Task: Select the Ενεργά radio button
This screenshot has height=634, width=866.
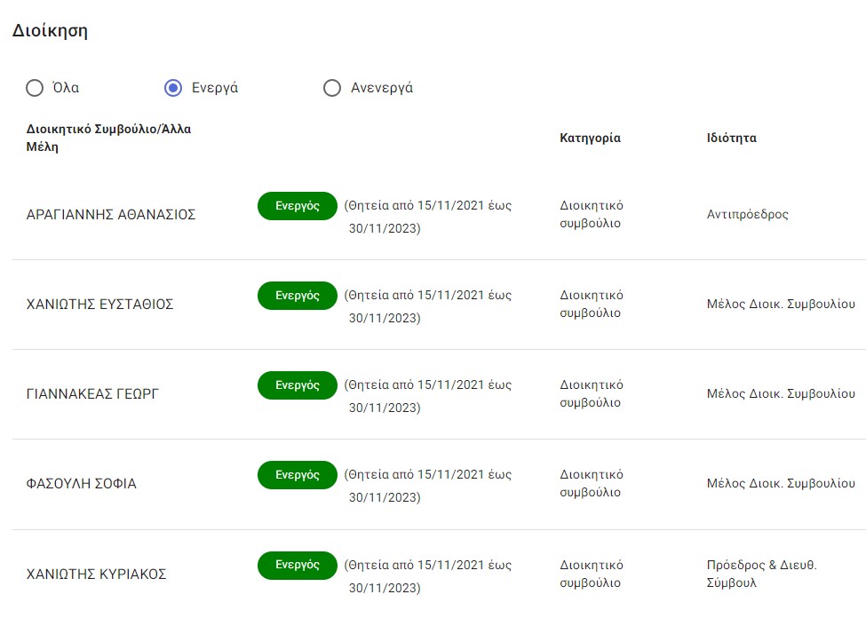Action: click(174, 88)
